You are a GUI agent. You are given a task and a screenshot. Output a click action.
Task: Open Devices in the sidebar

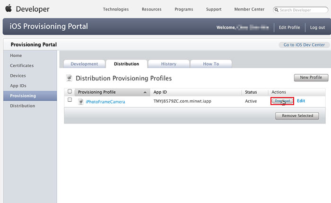[x=18, y=76]
